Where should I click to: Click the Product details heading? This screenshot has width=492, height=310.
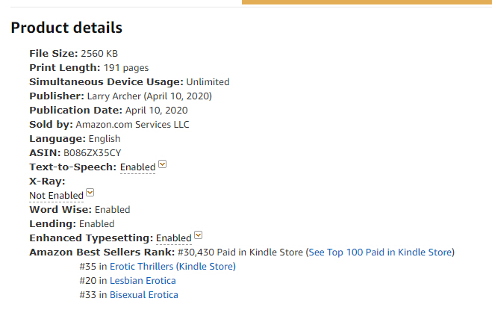click(66, 28)
